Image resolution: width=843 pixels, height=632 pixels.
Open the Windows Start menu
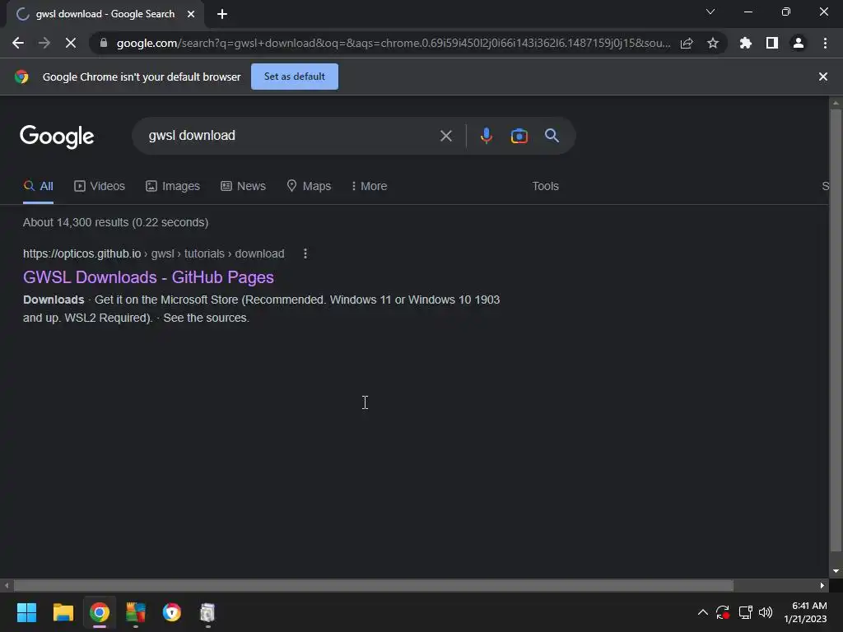click(x=26, y=612)
